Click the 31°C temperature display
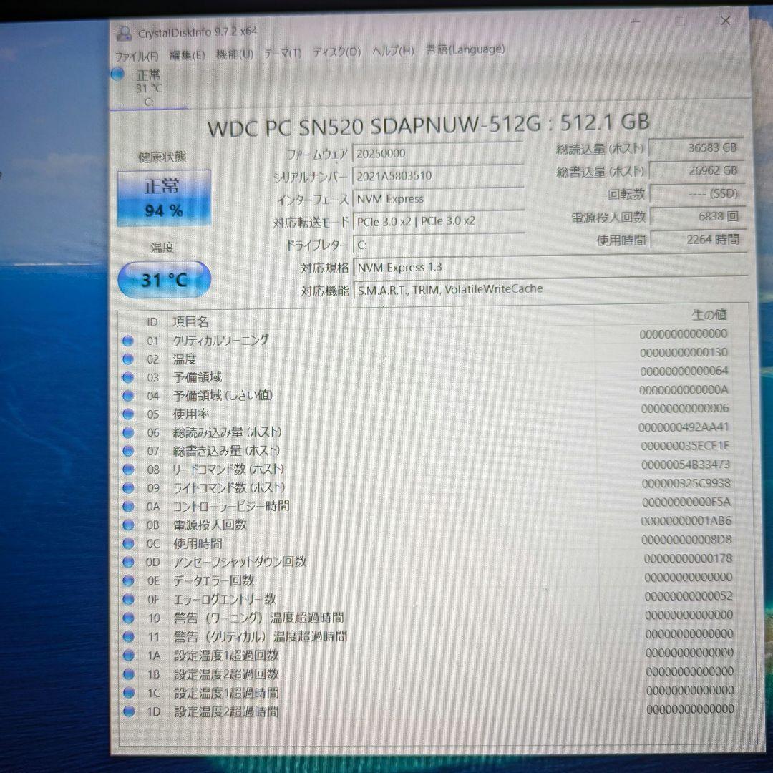773x773 pixels. click(x=164, y=279)
